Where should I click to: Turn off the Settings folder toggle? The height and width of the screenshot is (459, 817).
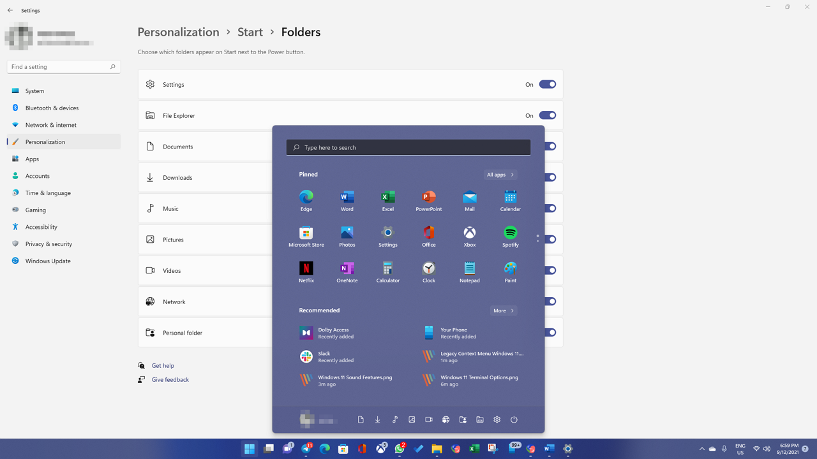(547, 84)
